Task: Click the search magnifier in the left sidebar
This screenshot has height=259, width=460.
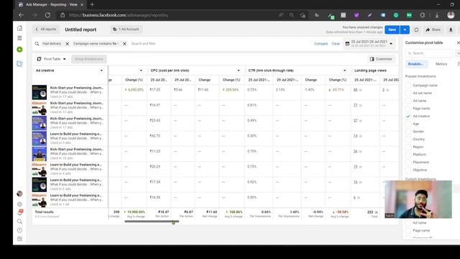Action: point(19,222)
